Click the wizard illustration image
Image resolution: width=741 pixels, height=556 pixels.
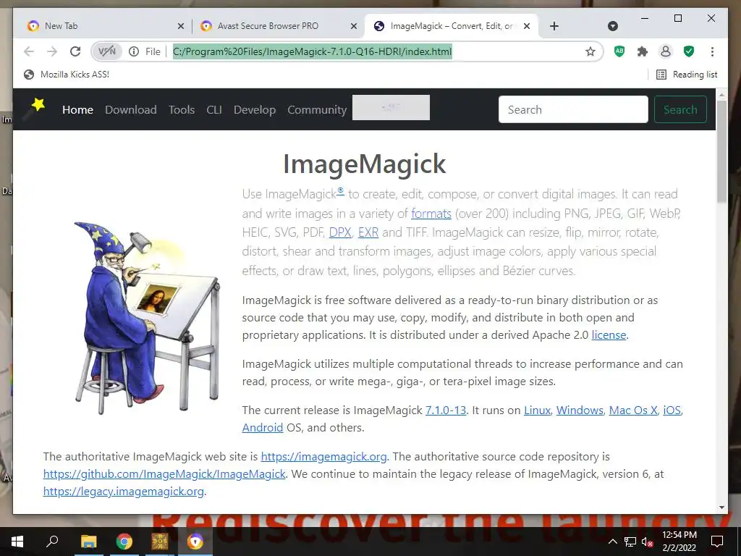(x=147, y=318)
